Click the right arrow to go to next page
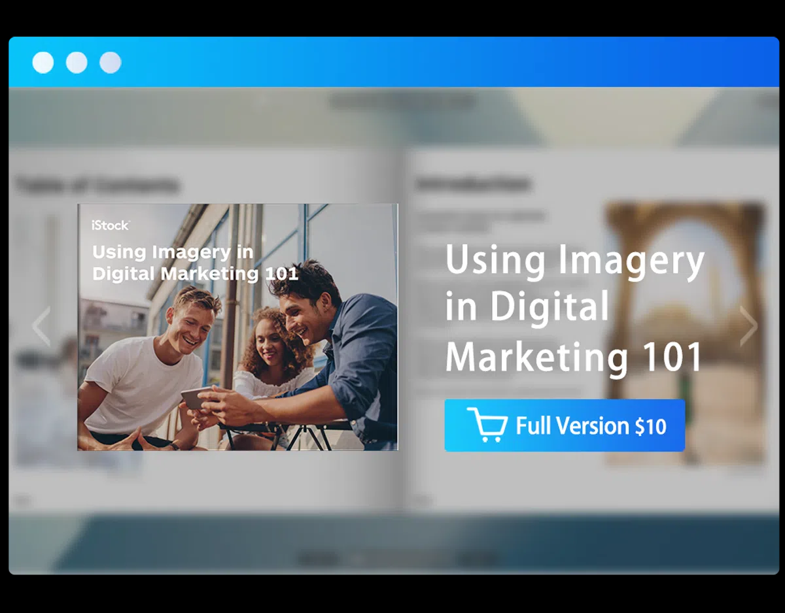The height and width of the screenshot is (613, 785). (748, 326)
